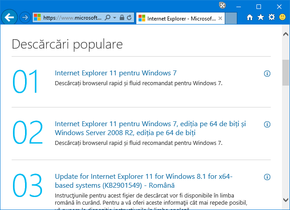Click the Instrucţiunile pentru acest fişier paragraph
The image size is (290, 210).
pos(151,201)
